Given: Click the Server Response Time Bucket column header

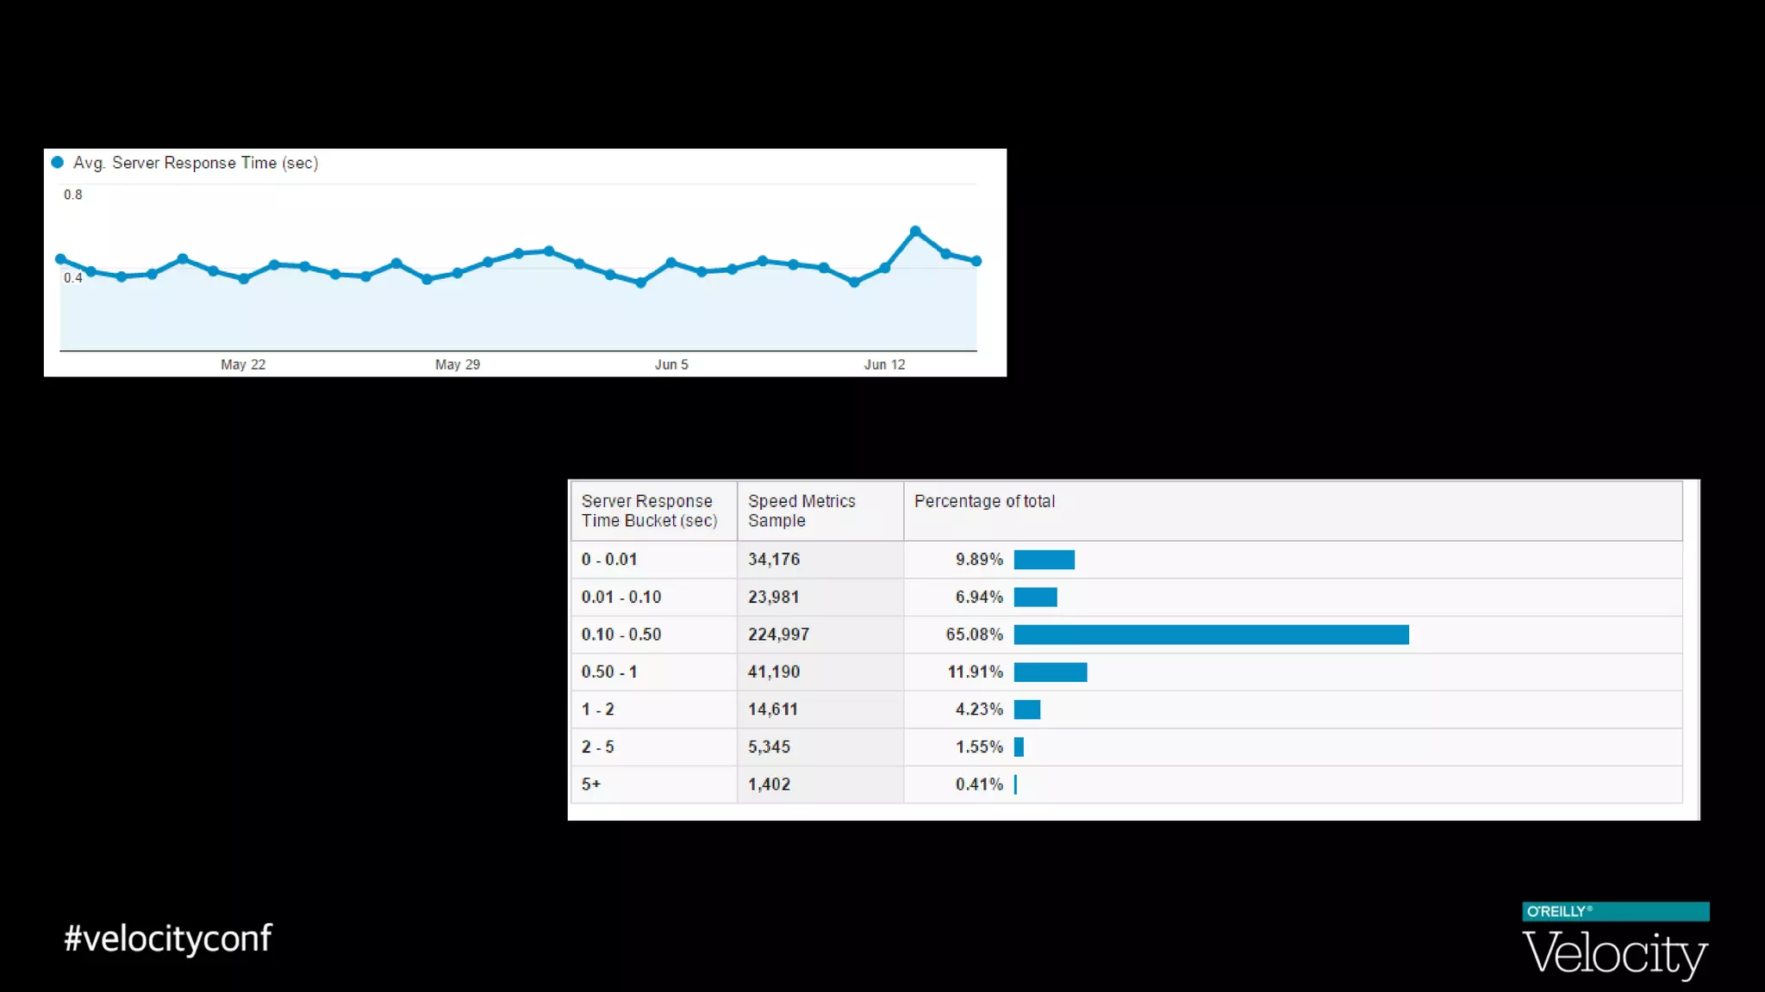Looking at the screenshot, I should [649, 511].
